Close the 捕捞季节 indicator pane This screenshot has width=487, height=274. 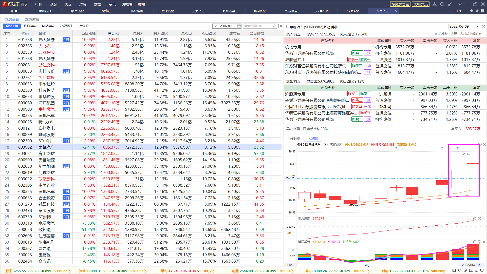pos(484,242)
